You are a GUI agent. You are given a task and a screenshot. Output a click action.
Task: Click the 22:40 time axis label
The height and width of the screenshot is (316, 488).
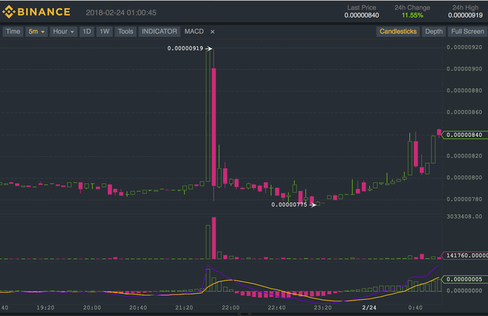(x=276, y=308)
